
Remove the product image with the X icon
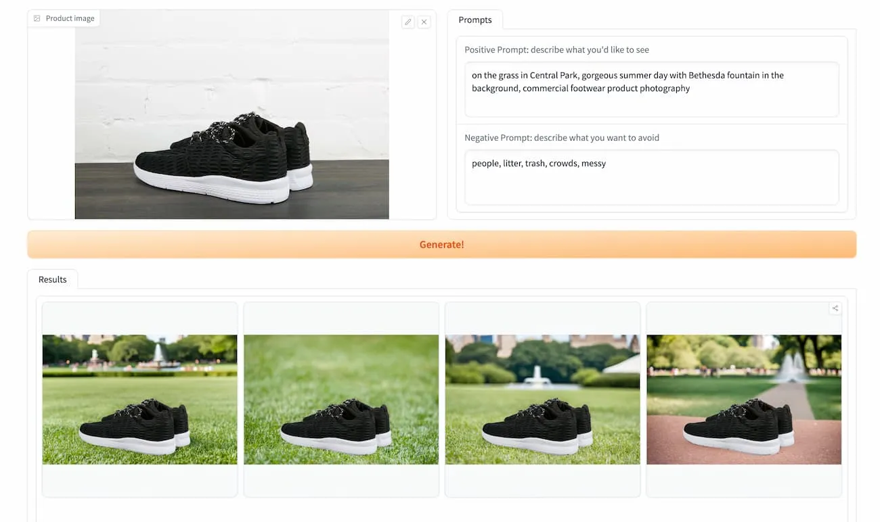pyautogui.click(x=424, y=22)
